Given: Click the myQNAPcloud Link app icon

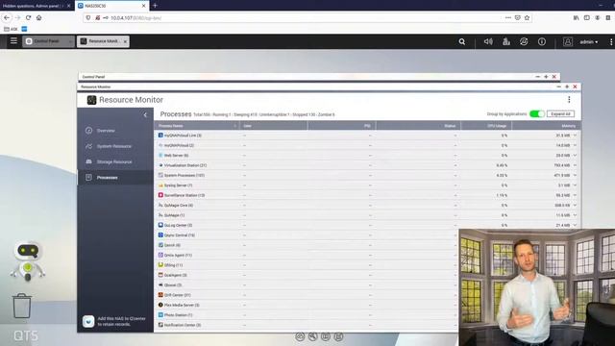Looking at the screenshot, I should [x=160, y=135].
